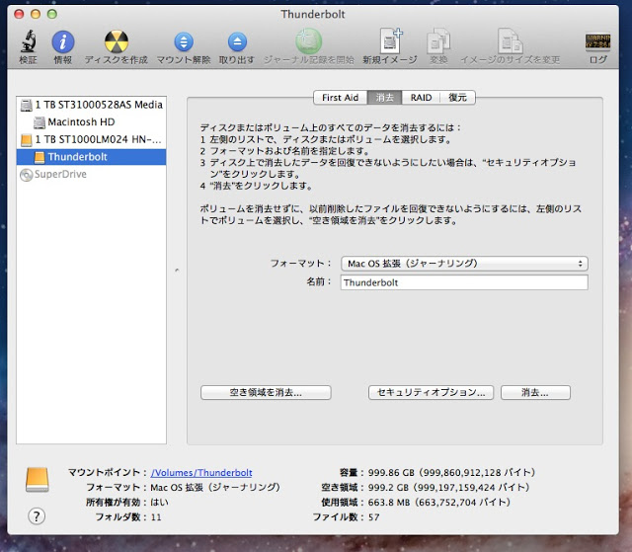632x552 pixels.
Task: Click the window title Thunderbolt
Action: tap(313, 15)
